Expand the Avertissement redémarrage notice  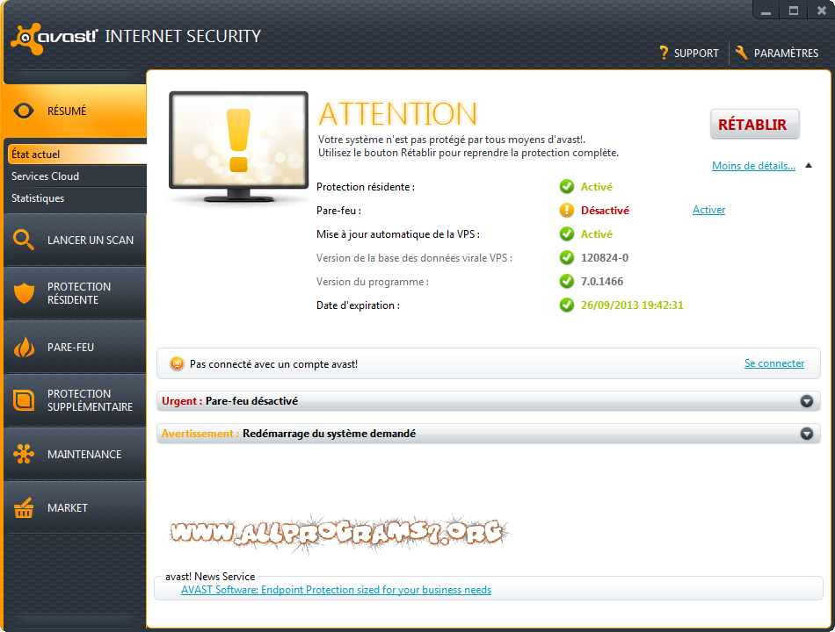pos(806,433)
